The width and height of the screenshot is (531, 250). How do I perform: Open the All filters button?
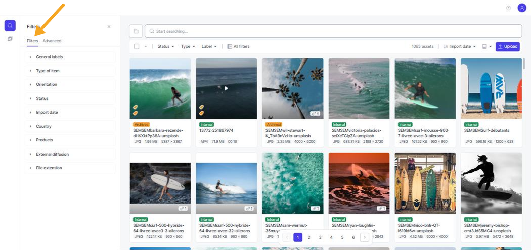[x=238, y=46]
